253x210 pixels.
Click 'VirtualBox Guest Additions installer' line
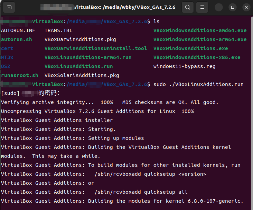57,120
